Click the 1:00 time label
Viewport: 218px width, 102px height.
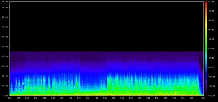tap(62, 98)
